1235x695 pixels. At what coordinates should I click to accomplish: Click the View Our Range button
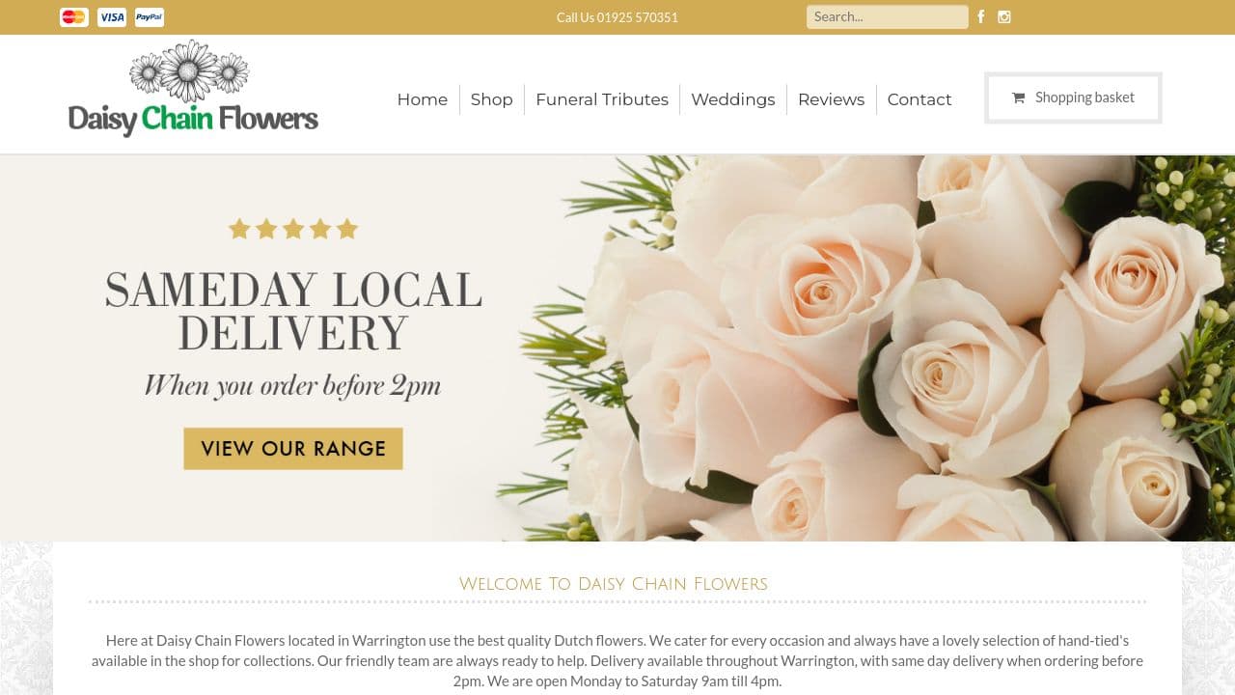click(x=293, y=449)
